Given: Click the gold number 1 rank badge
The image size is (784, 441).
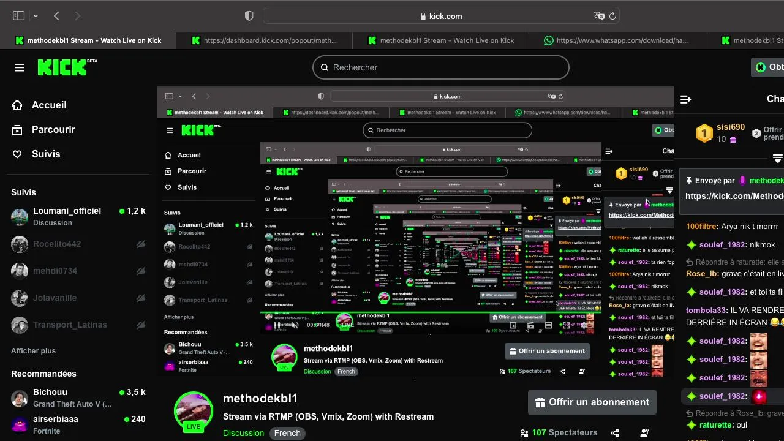Looking at the screenshot, I should click(704, 133).
